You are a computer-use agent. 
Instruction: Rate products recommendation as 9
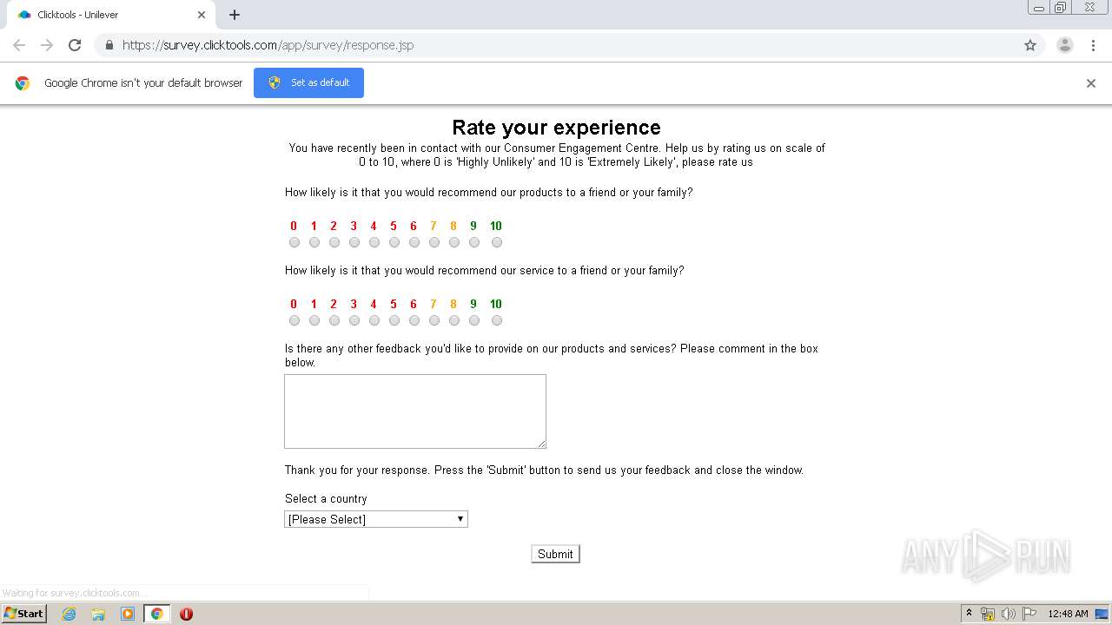click(474, 242)
